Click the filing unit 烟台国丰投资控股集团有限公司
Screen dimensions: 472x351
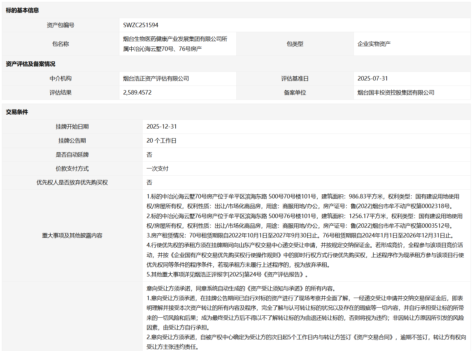[x=396, y=93]
